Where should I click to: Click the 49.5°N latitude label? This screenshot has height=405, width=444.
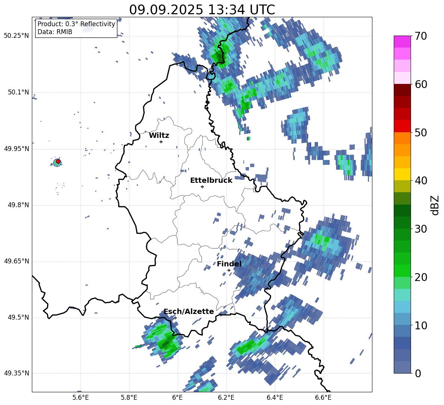(x=18, y=317)
